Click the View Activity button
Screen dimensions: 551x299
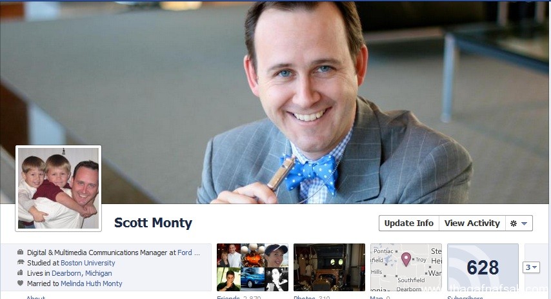pos(472,223)
